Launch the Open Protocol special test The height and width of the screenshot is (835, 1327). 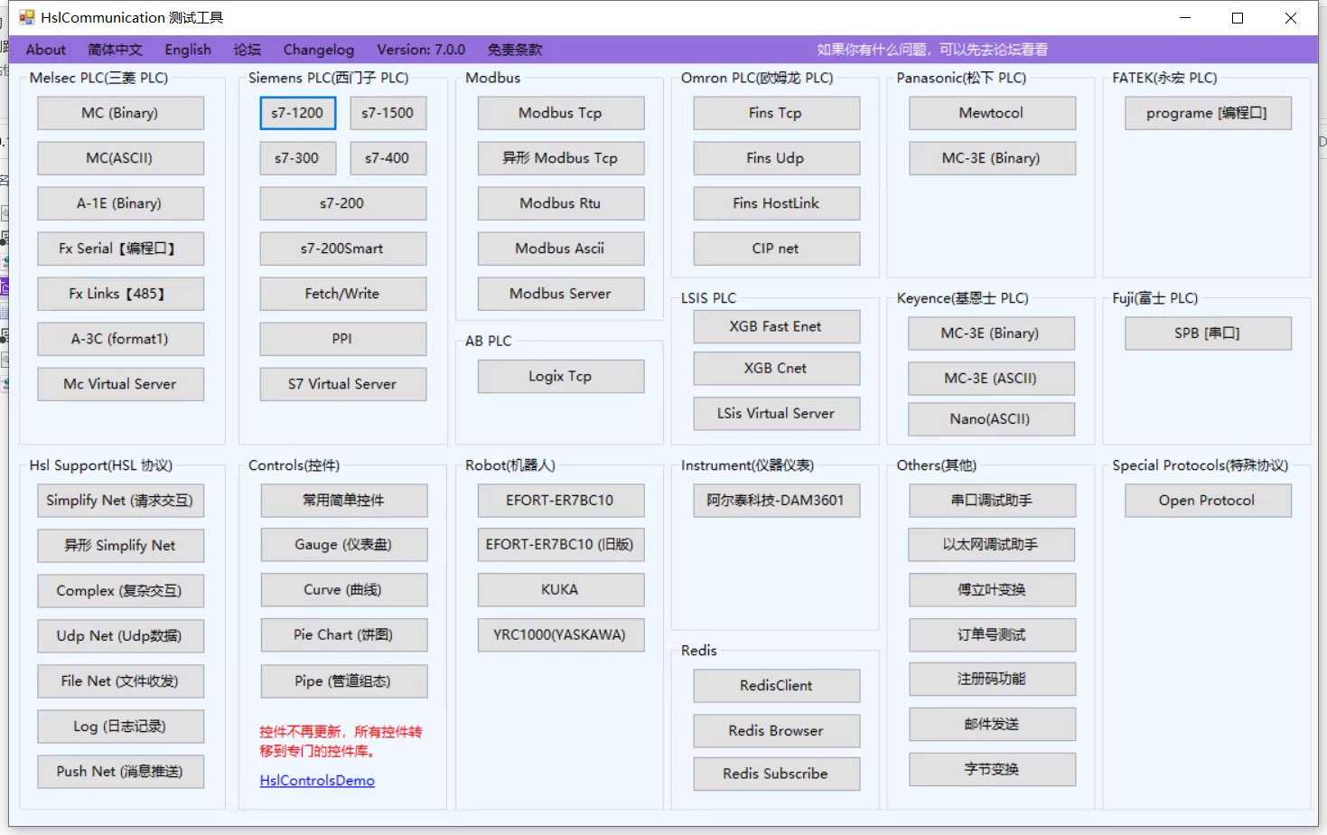click(1208, 500)
